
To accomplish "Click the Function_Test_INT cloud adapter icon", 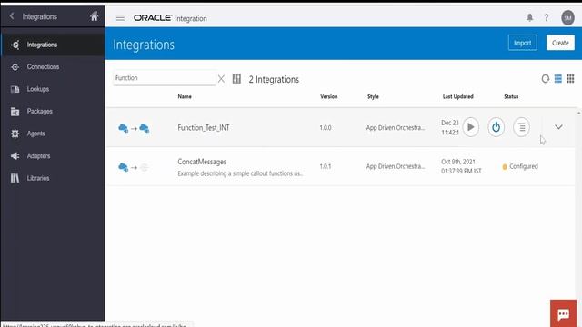I will [123, 128].
